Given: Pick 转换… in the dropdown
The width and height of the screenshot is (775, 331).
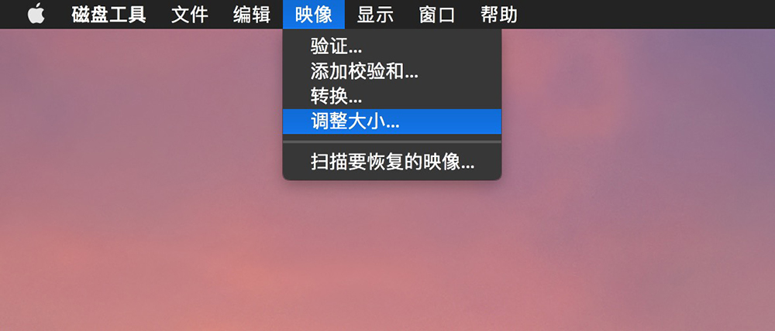Looking at the screenshot, I should pyautogui.click(x=392, y=96).
